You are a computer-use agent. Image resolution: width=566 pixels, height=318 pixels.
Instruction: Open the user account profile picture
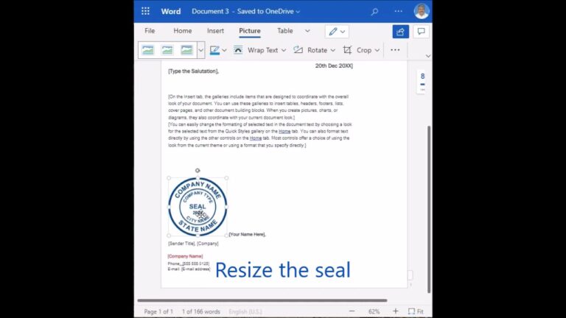pos(422,11)
